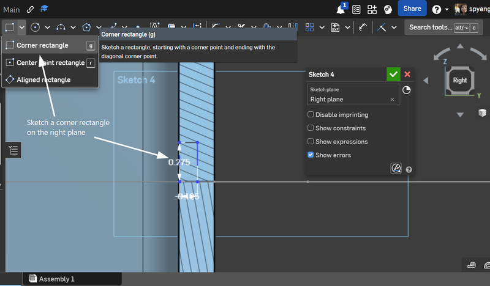Click the Share button
This screenshot has height=286, width=490.
[x=412, y=9]
